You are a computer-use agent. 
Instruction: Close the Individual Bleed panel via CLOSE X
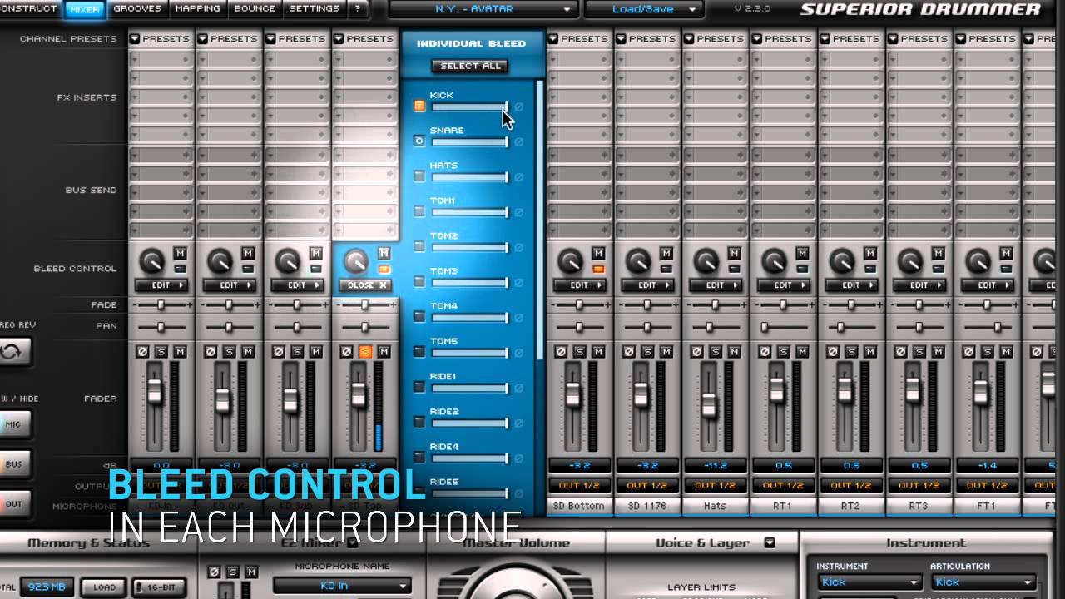(x=366, y=285)
